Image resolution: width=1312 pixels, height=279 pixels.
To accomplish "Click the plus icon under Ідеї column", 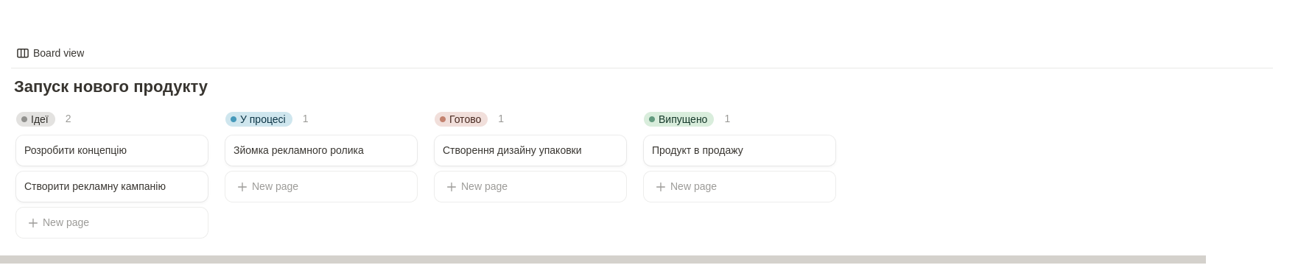I will [33, 223].
